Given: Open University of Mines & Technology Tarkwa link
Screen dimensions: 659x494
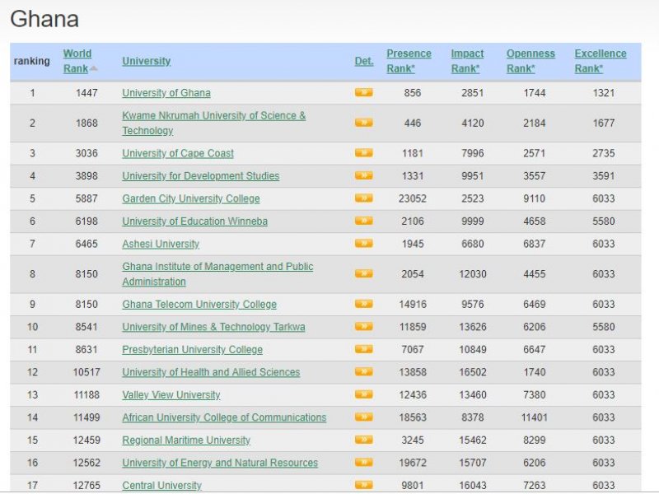Looking at the screenshot, I should [213, 327].
